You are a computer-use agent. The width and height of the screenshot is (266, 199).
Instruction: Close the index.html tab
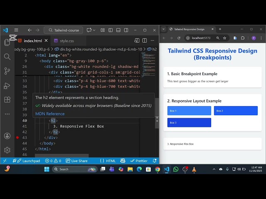pyautogui.click(x=46, y=41)
